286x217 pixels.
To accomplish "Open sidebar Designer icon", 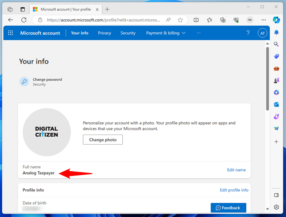I will point(276,116).
